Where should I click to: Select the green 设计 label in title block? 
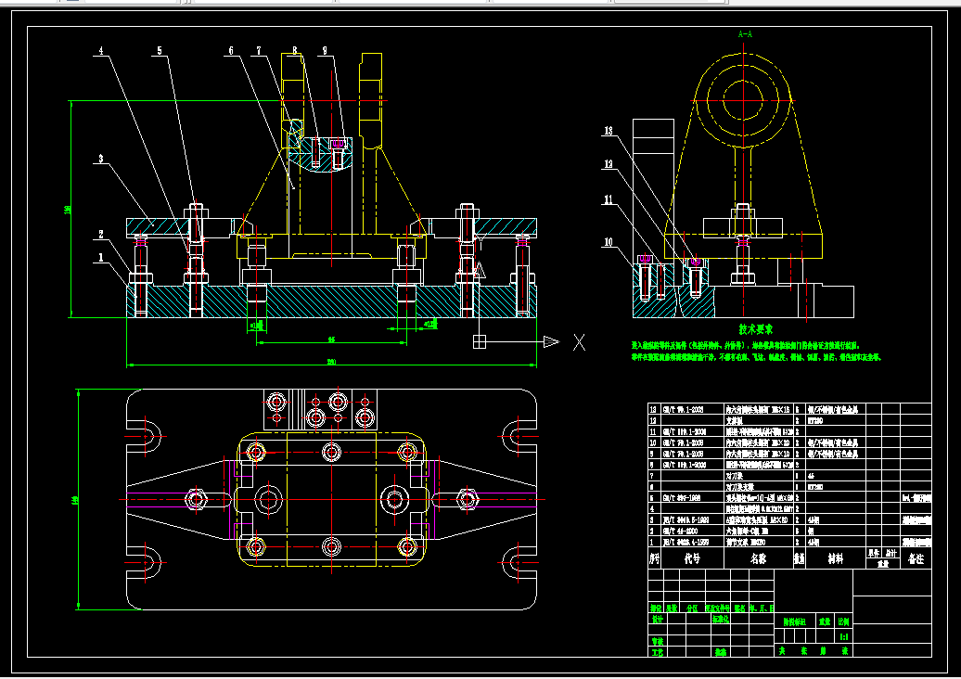(x=658, y=620)
